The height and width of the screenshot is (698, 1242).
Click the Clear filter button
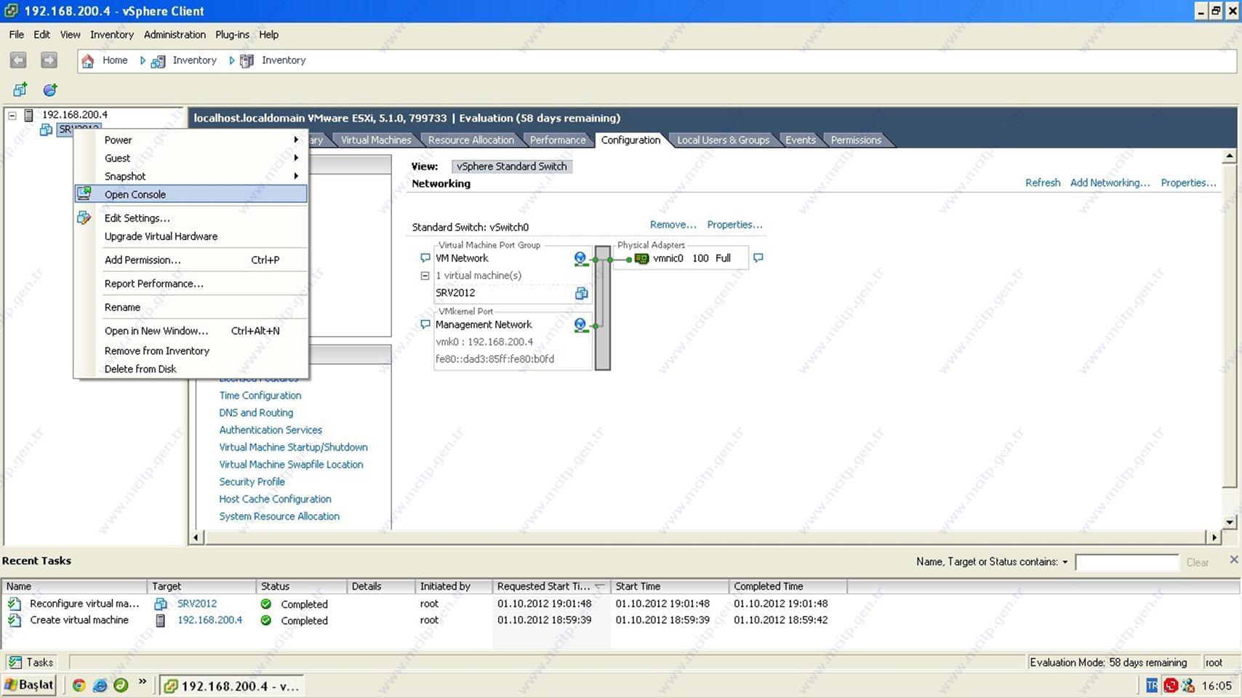(1198, 563)
